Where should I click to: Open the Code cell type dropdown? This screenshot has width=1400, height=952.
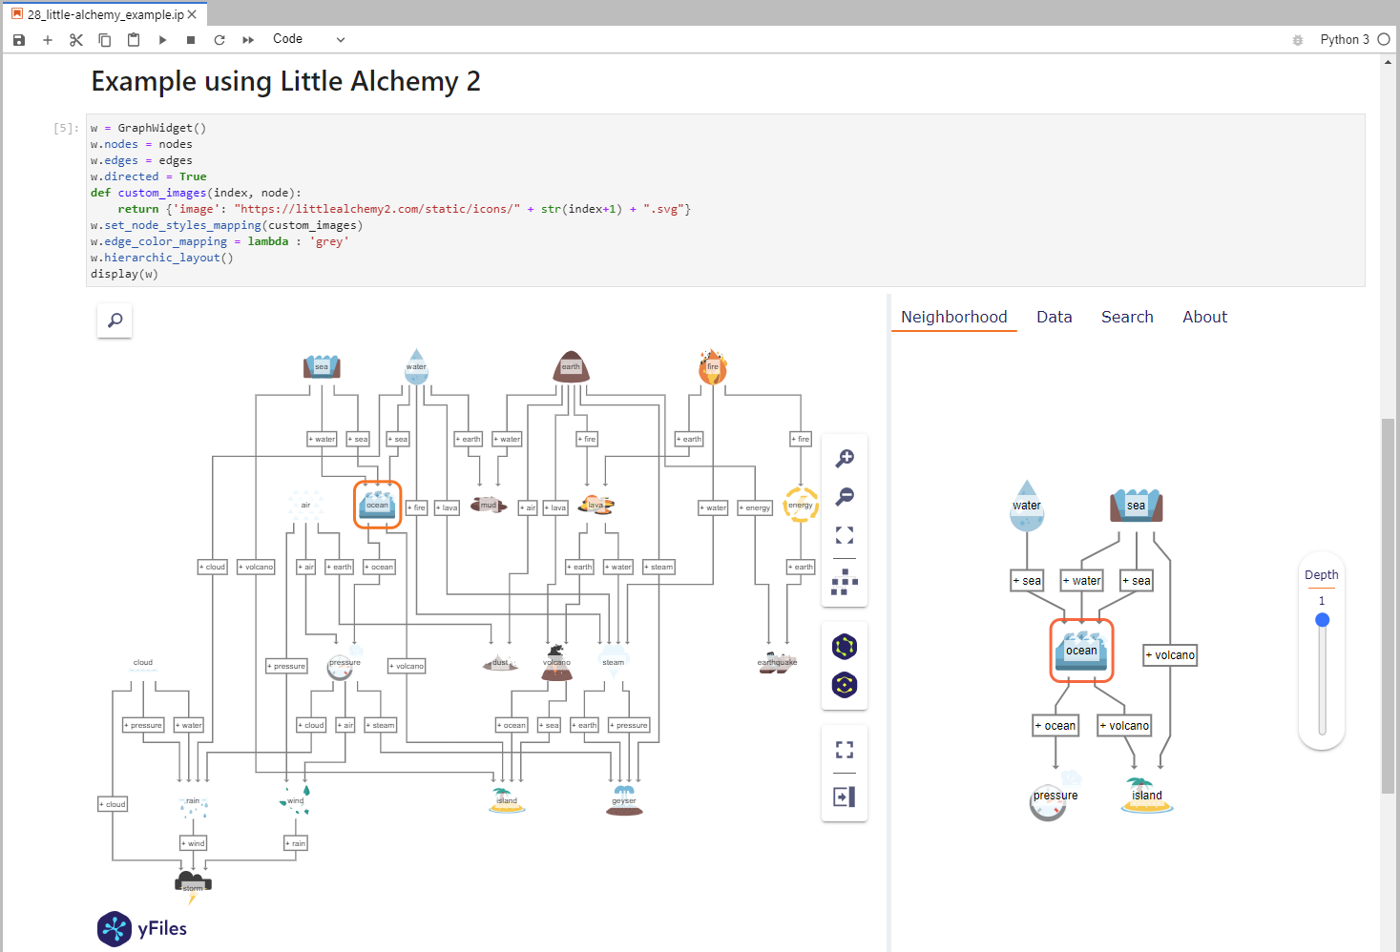click(307, 39)
